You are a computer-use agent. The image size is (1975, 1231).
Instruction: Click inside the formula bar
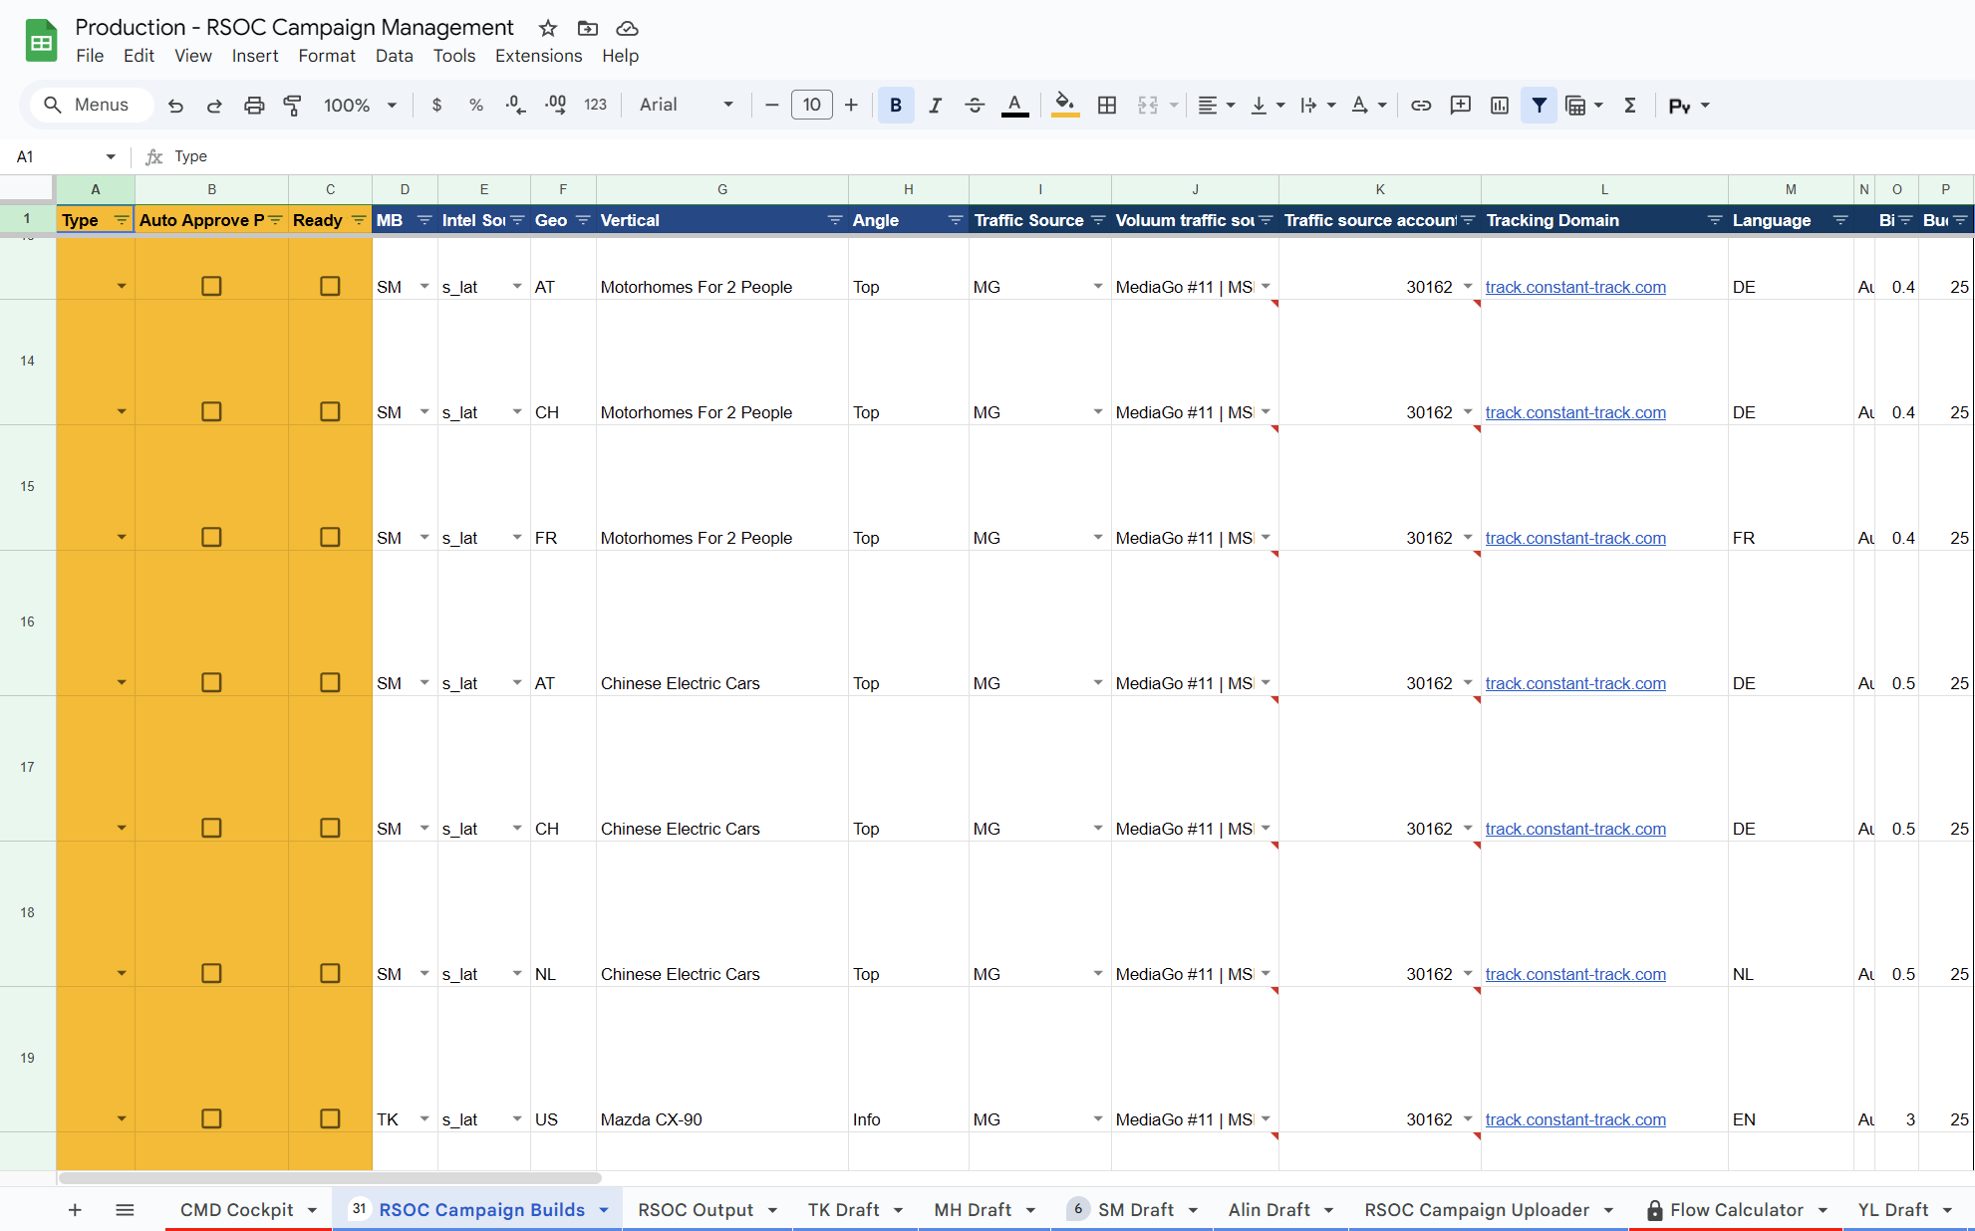598,156
